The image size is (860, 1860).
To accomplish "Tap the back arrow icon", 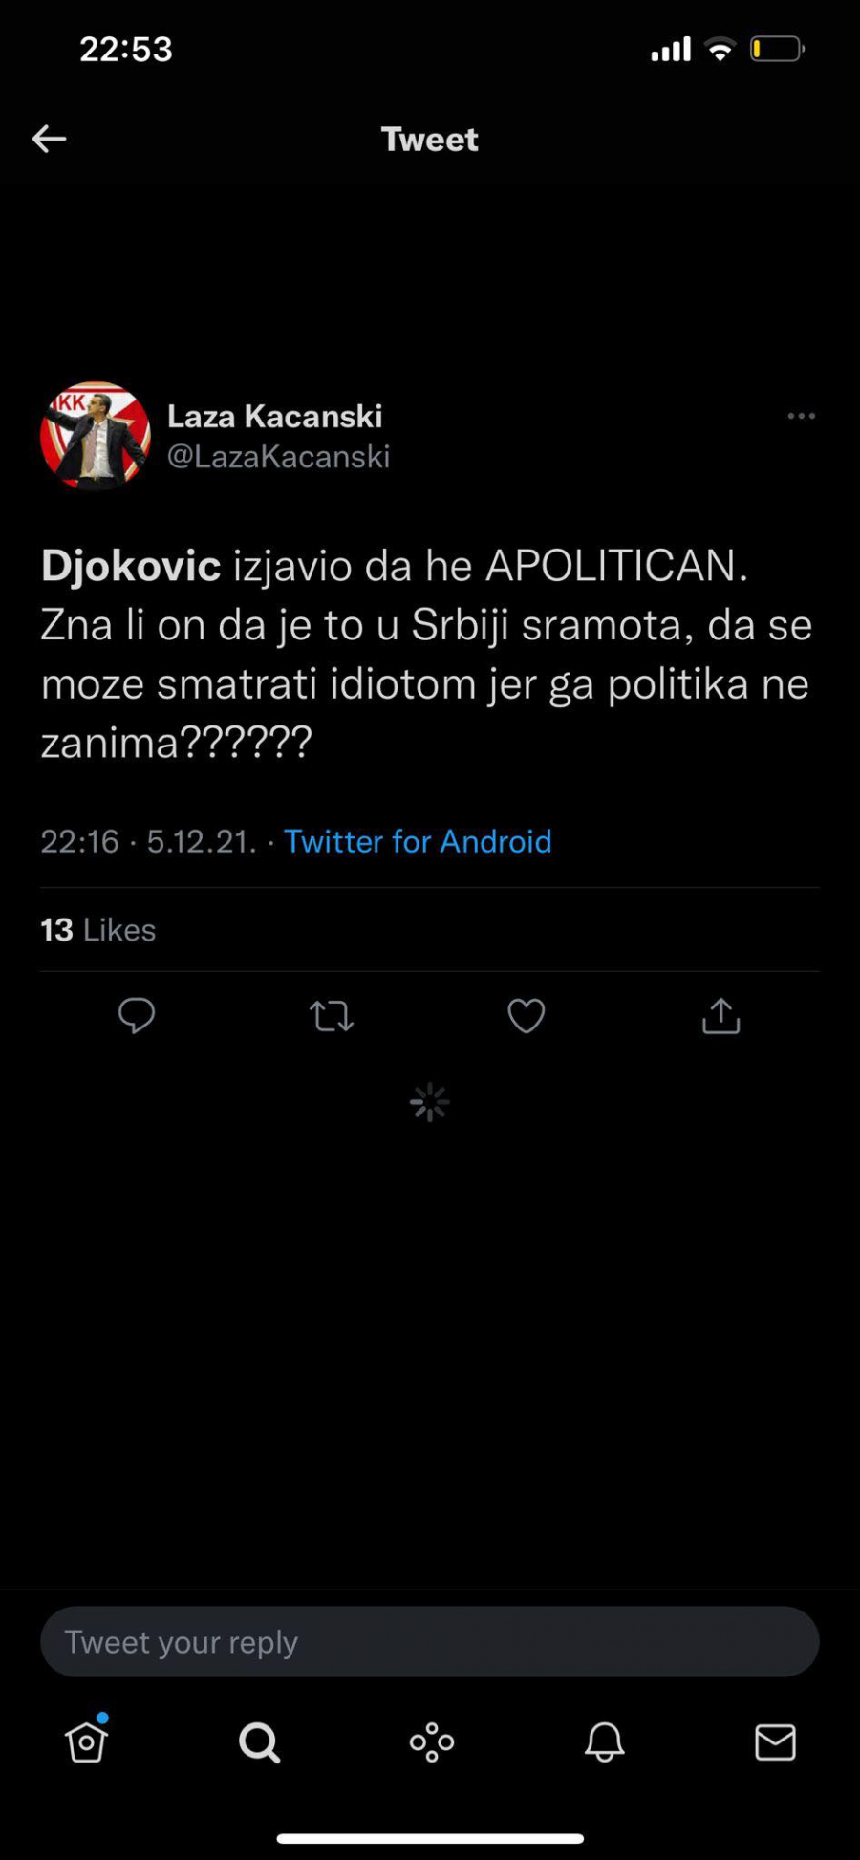I will [x=50, y=140].
